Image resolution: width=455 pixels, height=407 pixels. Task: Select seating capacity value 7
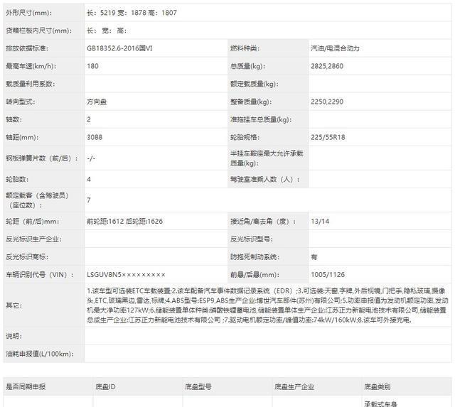click(89, 200)
